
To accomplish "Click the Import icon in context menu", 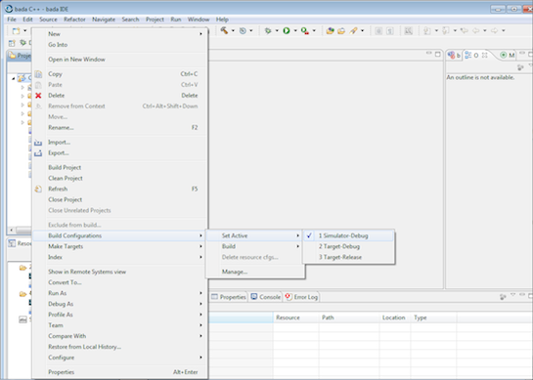I will click(38, 143).
